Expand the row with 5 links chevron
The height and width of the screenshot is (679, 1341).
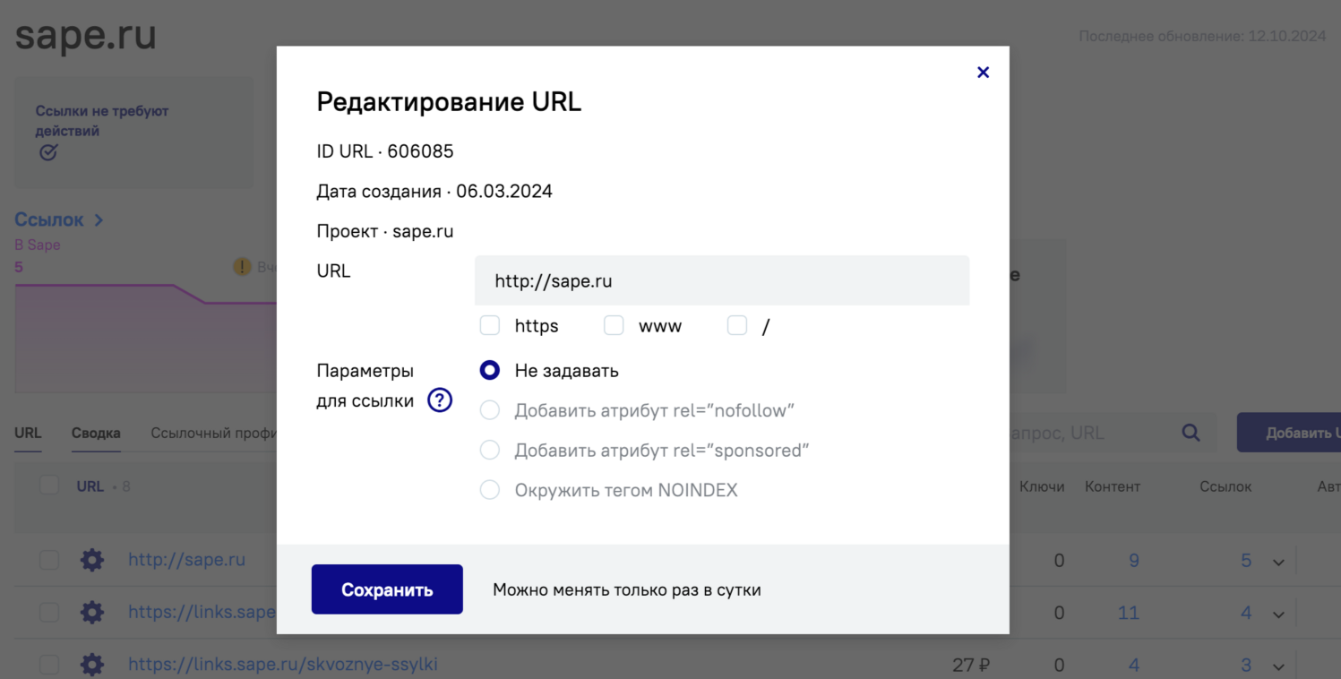[x=1278, y=563]
